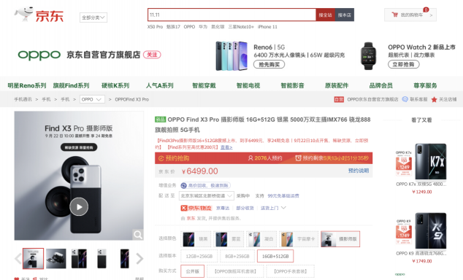Select the OPPO旗舰耳机套装 bundle option
This screenshot has height=280, width=463.
(235, 271)
